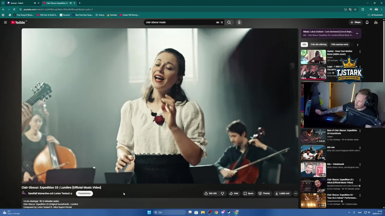Open the Sandfall Interactive channel avatar
This screenshot has height=216, width=385.
click(24, 193)
